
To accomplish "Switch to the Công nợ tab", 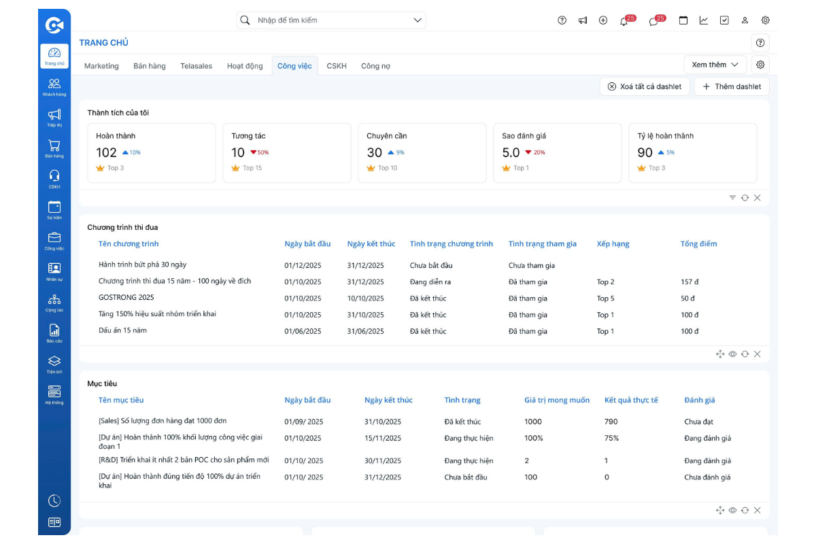I will tap(375, 66).
